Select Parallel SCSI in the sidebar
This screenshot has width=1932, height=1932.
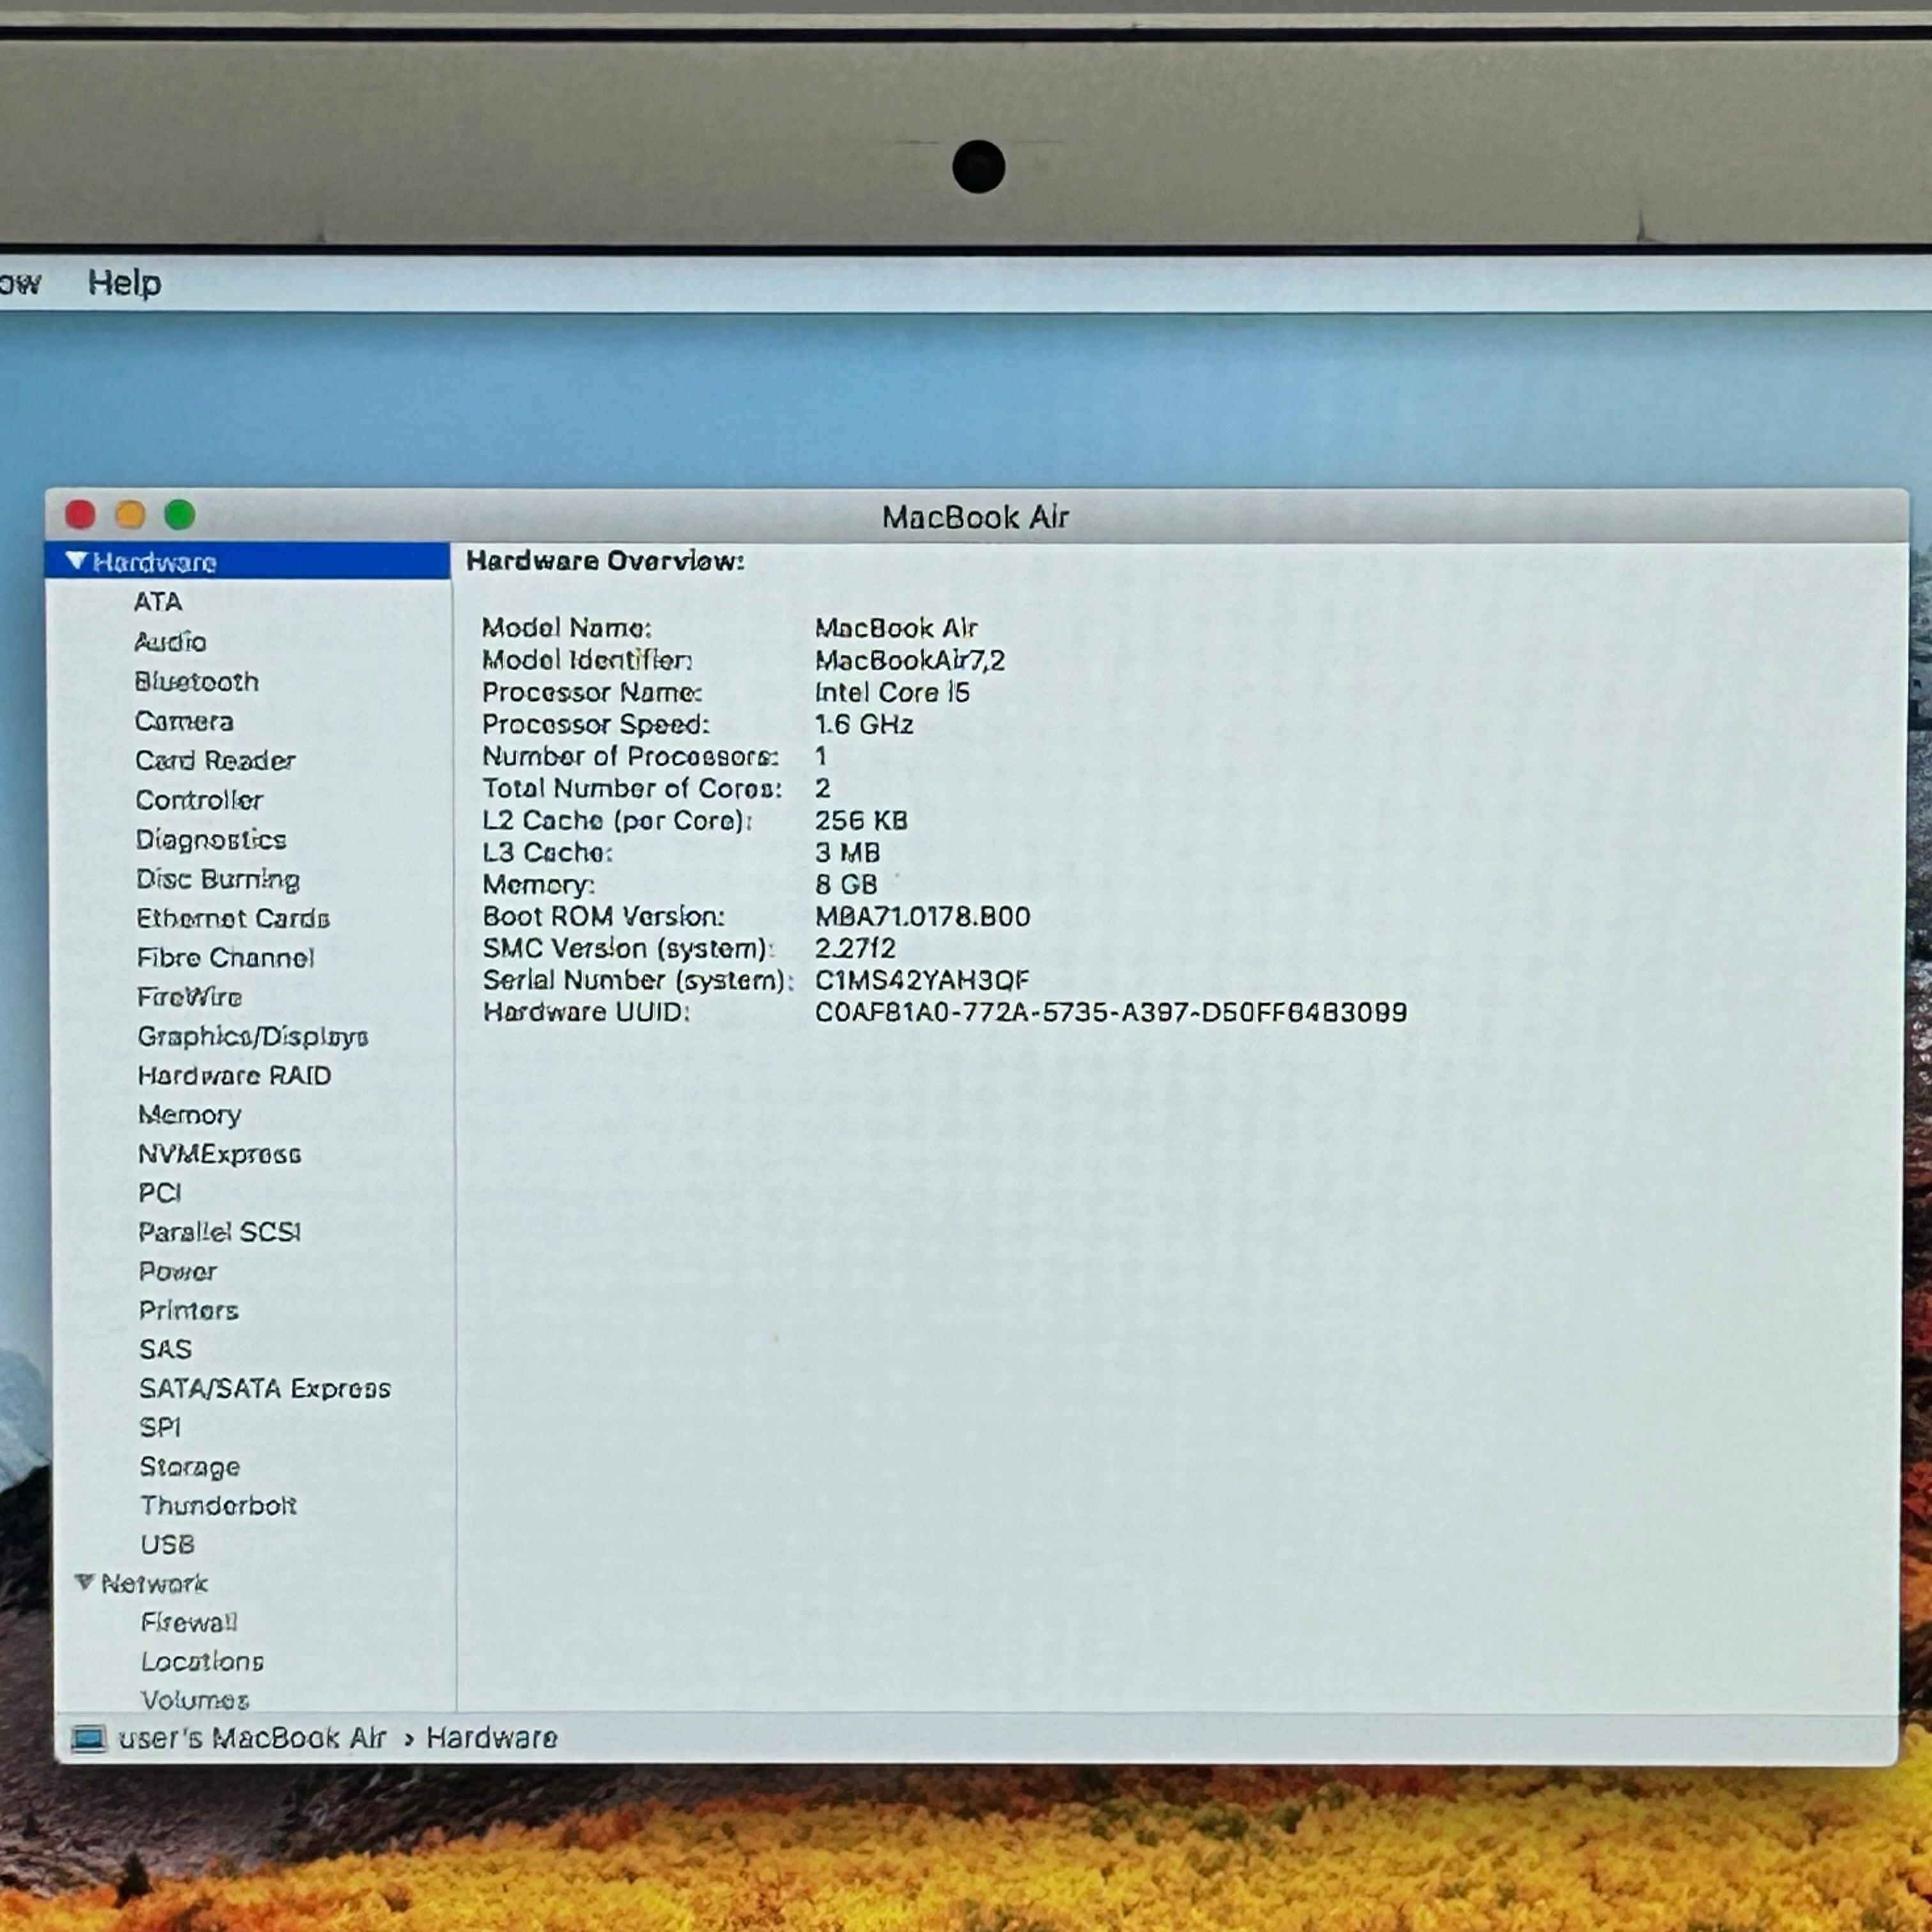pyautogui.click(x=220, y=1232)
